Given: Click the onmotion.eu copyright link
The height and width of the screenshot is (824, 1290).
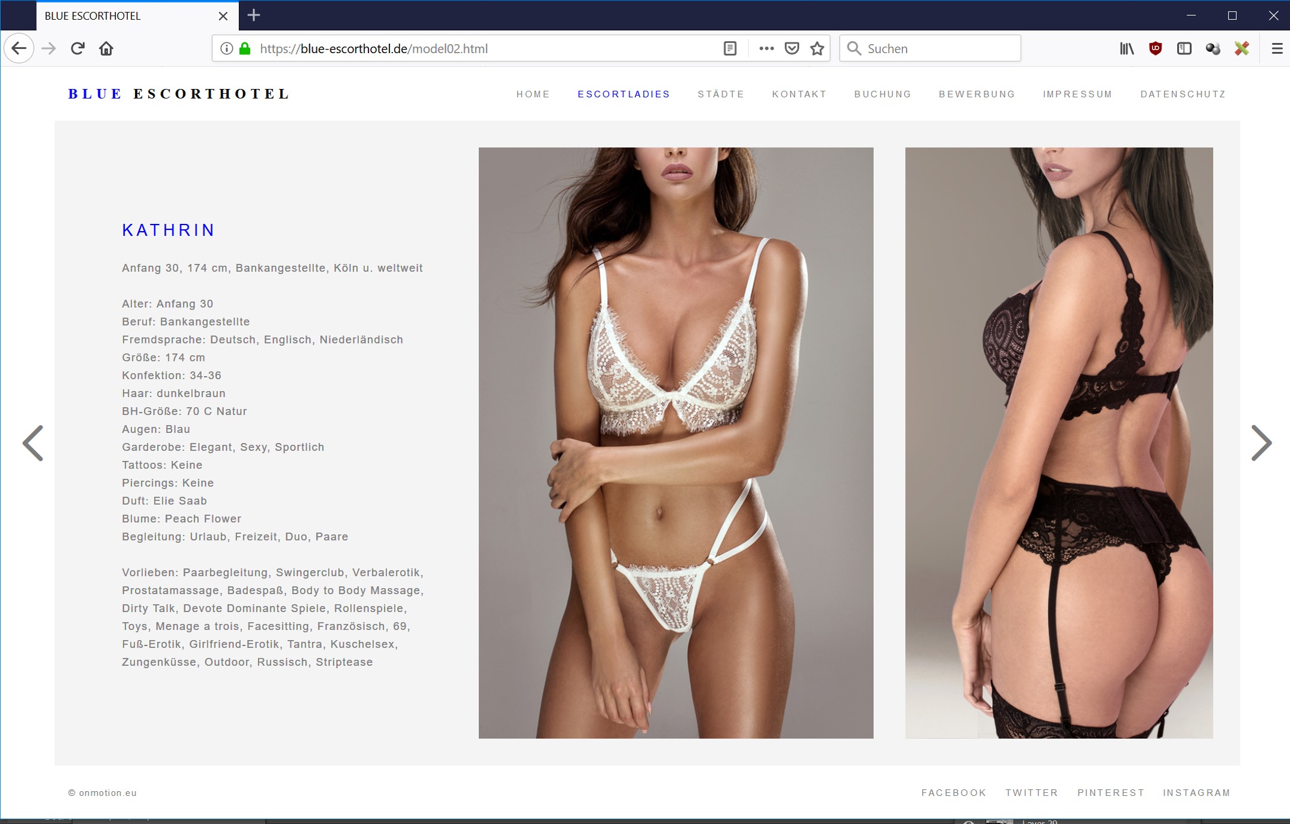Looking at the screenshot, I should [102, 793].
